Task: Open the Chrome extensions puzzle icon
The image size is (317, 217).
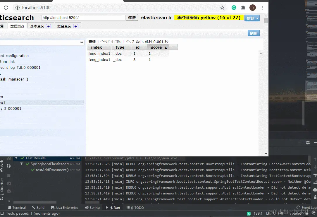Action: [243, 8]
